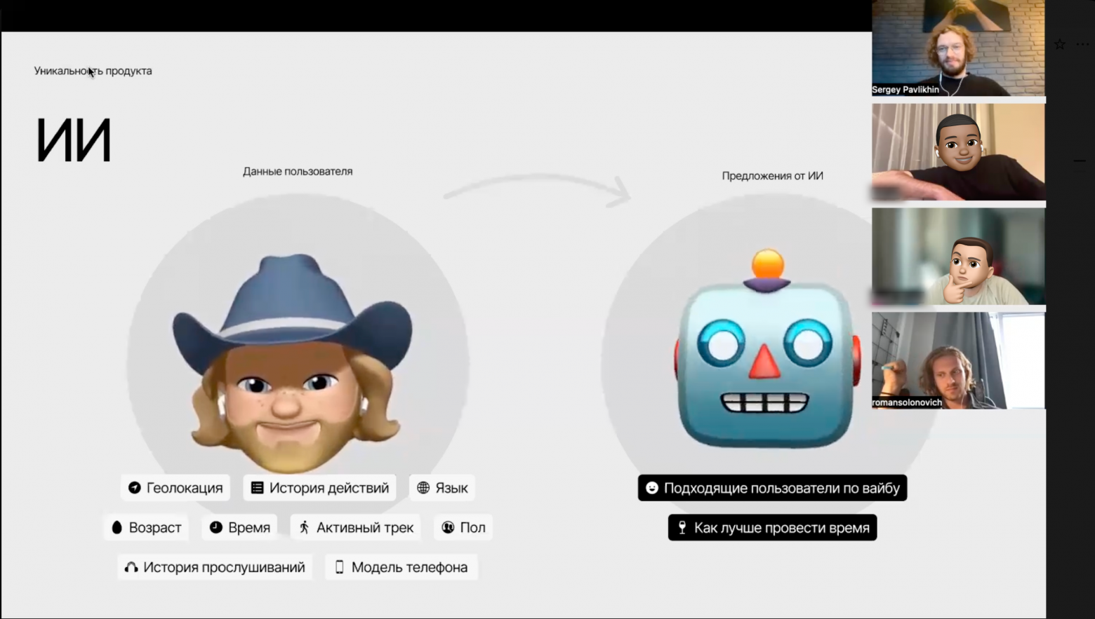Click the Уникальность продукта heading text
Screen dimensions: 1095x619
93,71
